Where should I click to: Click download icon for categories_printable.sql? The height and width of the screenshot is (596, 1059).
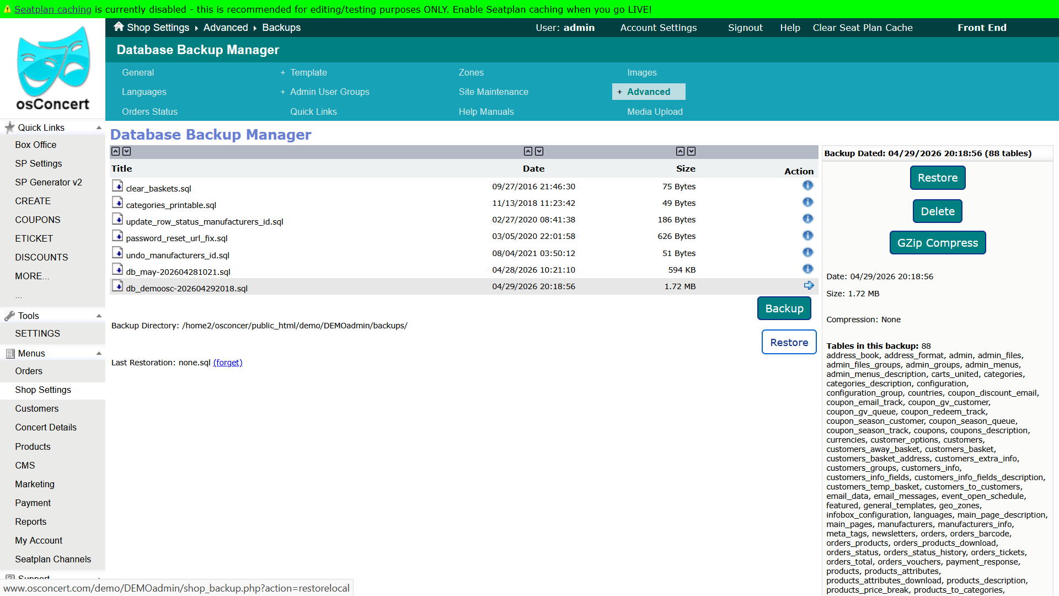[117, 203]
